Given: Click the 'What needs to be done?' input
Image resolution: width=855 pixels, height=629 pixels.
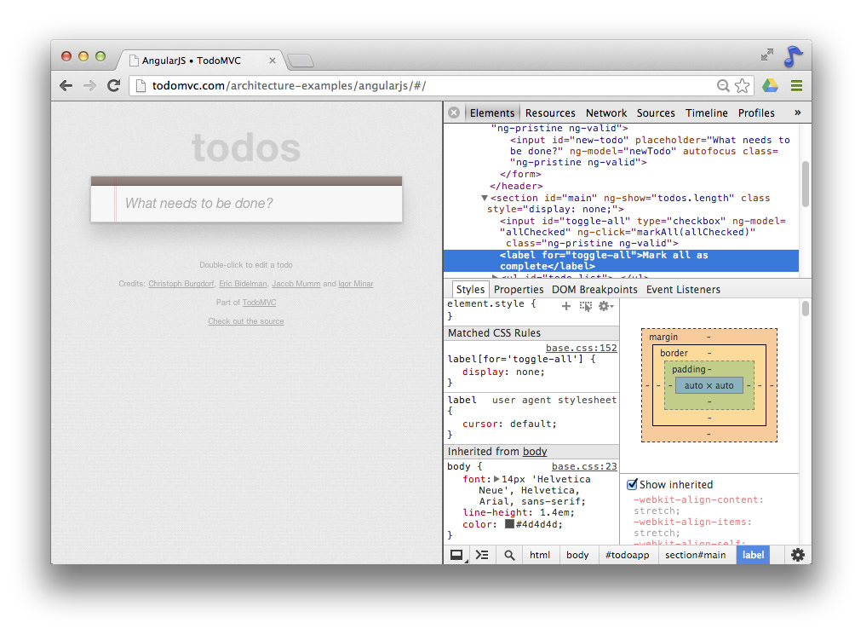Looking at the screenshot, I should [255, 204].
